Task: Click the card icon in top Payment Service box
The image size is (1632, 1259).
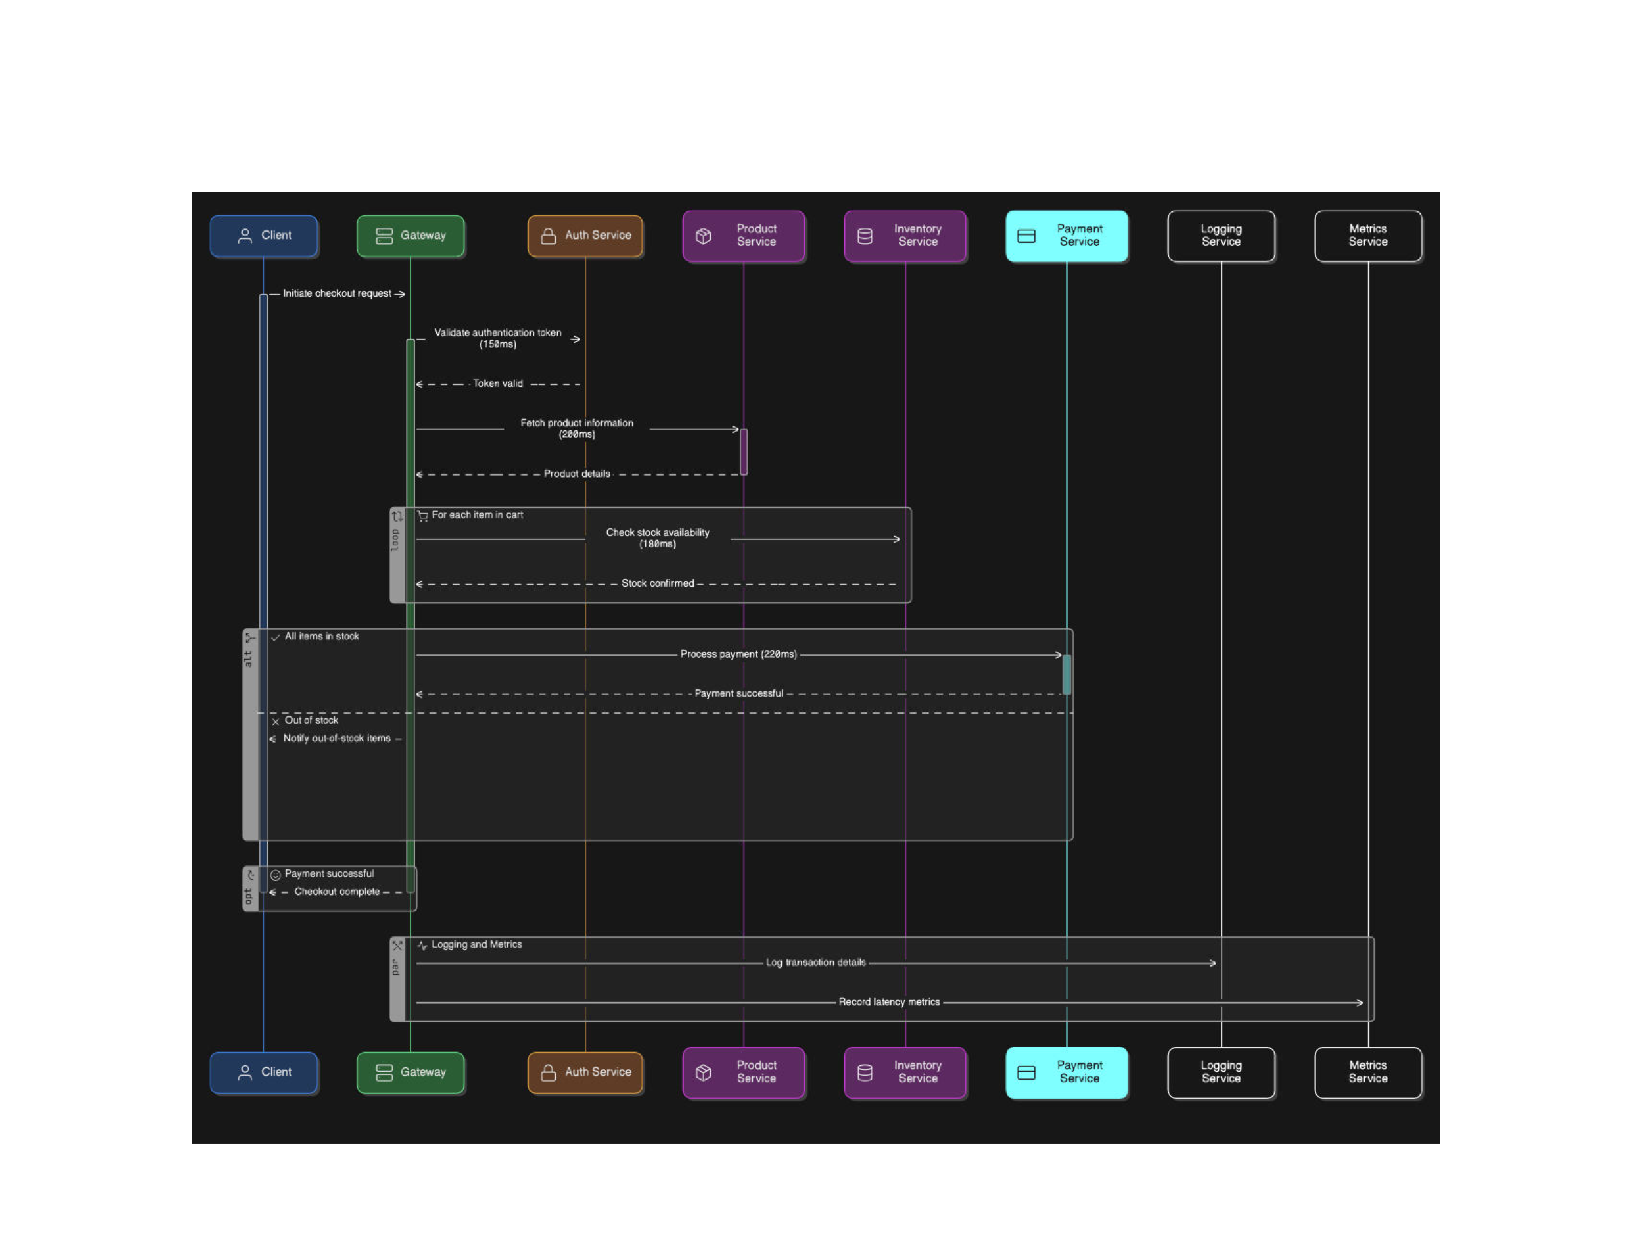Action: coord(1026,236)
